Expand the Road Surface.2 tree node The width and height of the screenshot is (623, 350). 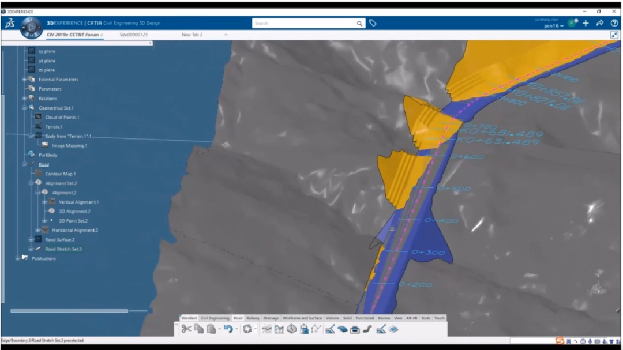[x=31, y=239]
